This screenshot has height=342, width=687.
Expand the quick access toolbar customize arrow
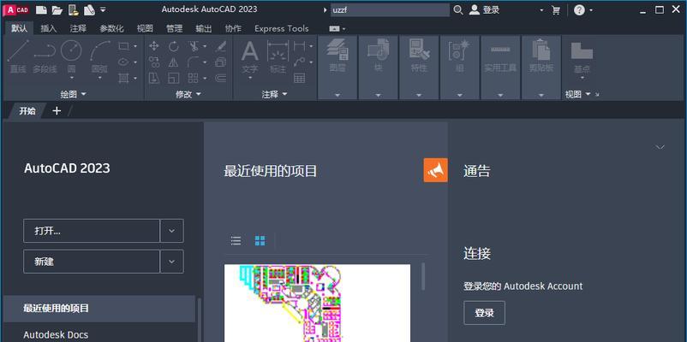point(103,9)
